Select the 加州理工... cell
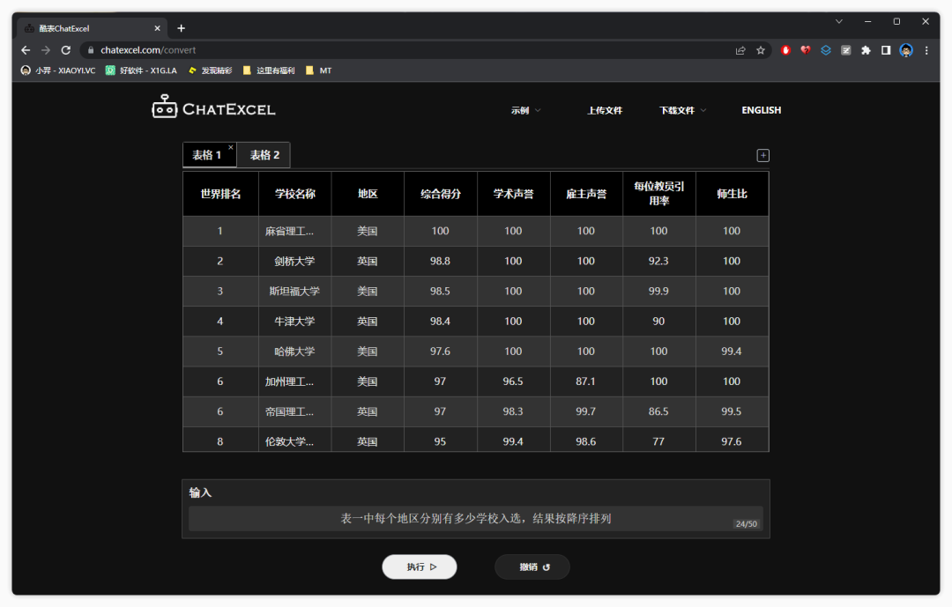Screen dimensions: 952x607 coord(295,381)
